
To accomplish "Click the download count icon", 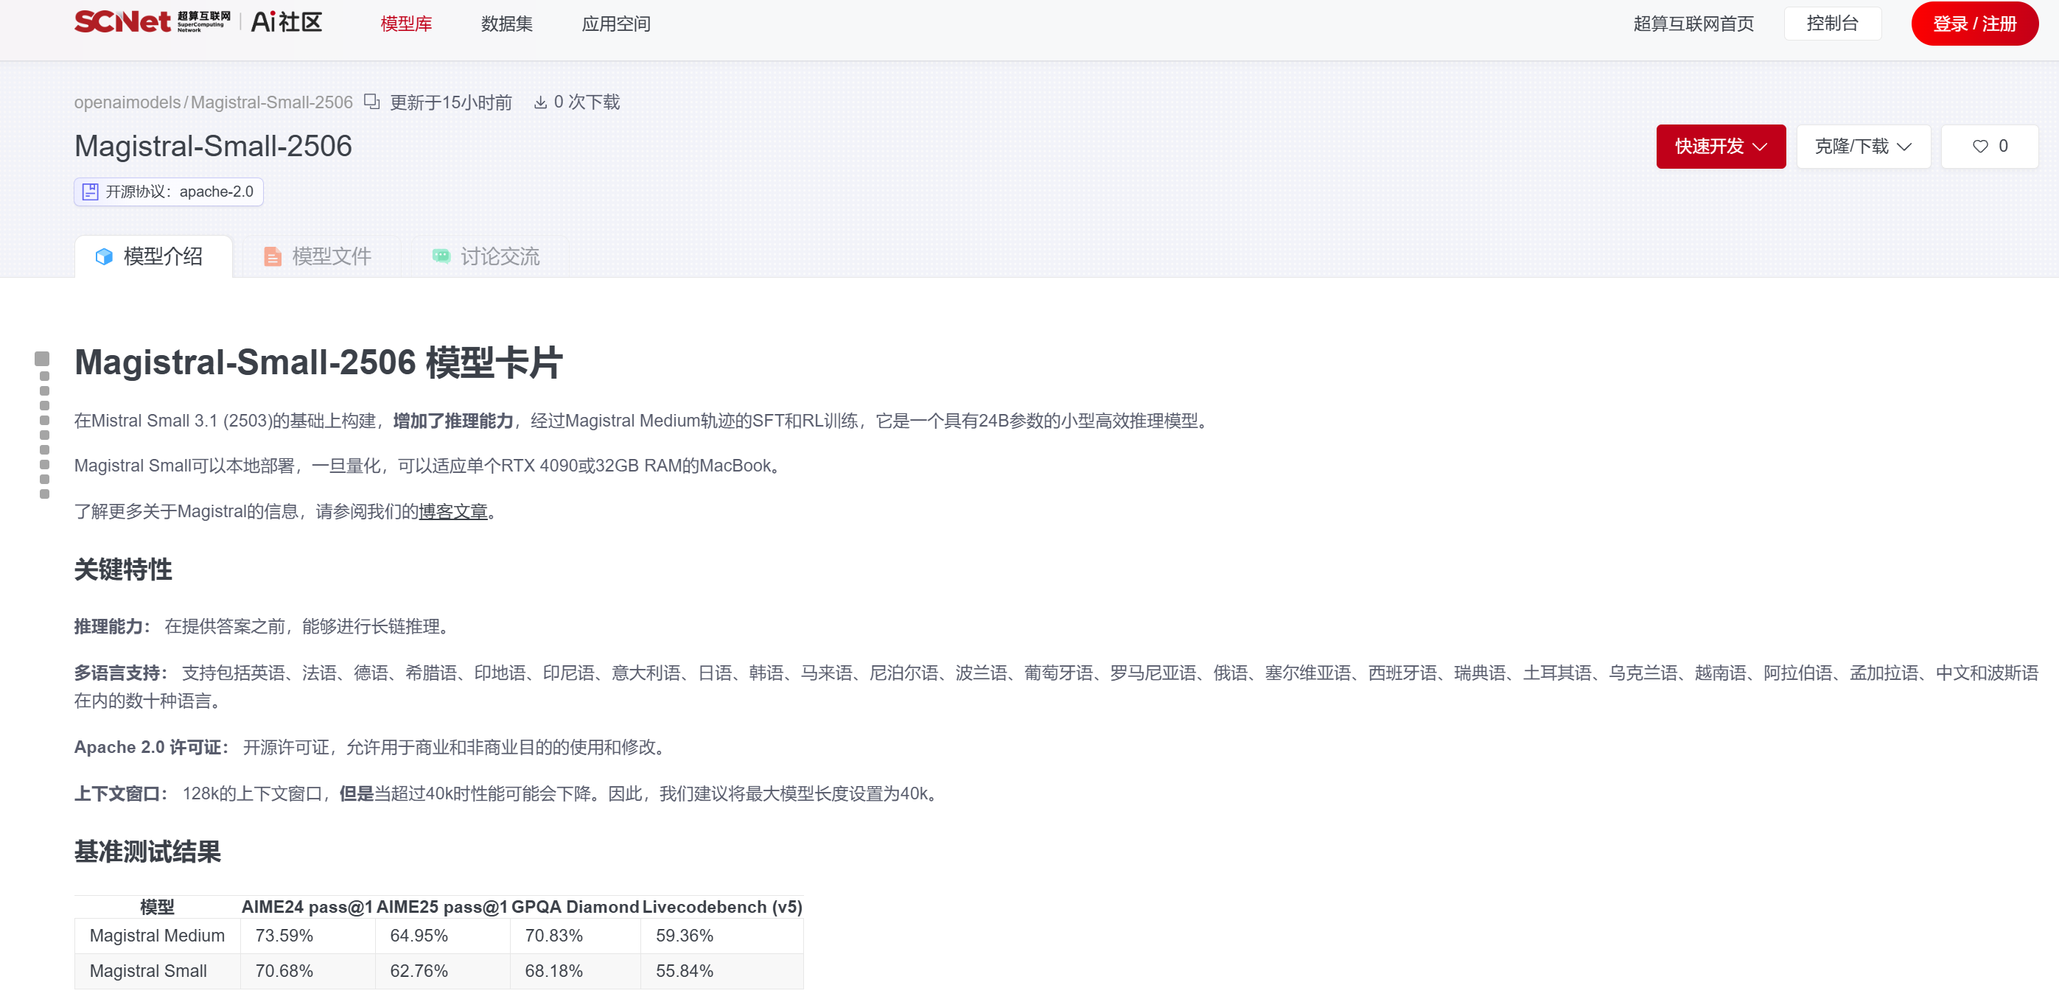I will coord(540,102).
